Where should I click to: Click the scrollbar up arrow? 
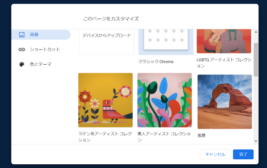point(256,32)
